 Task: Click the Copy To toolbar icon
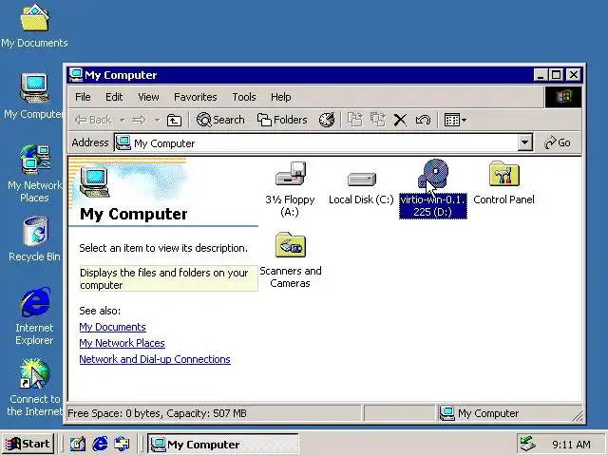pos(378,120)
